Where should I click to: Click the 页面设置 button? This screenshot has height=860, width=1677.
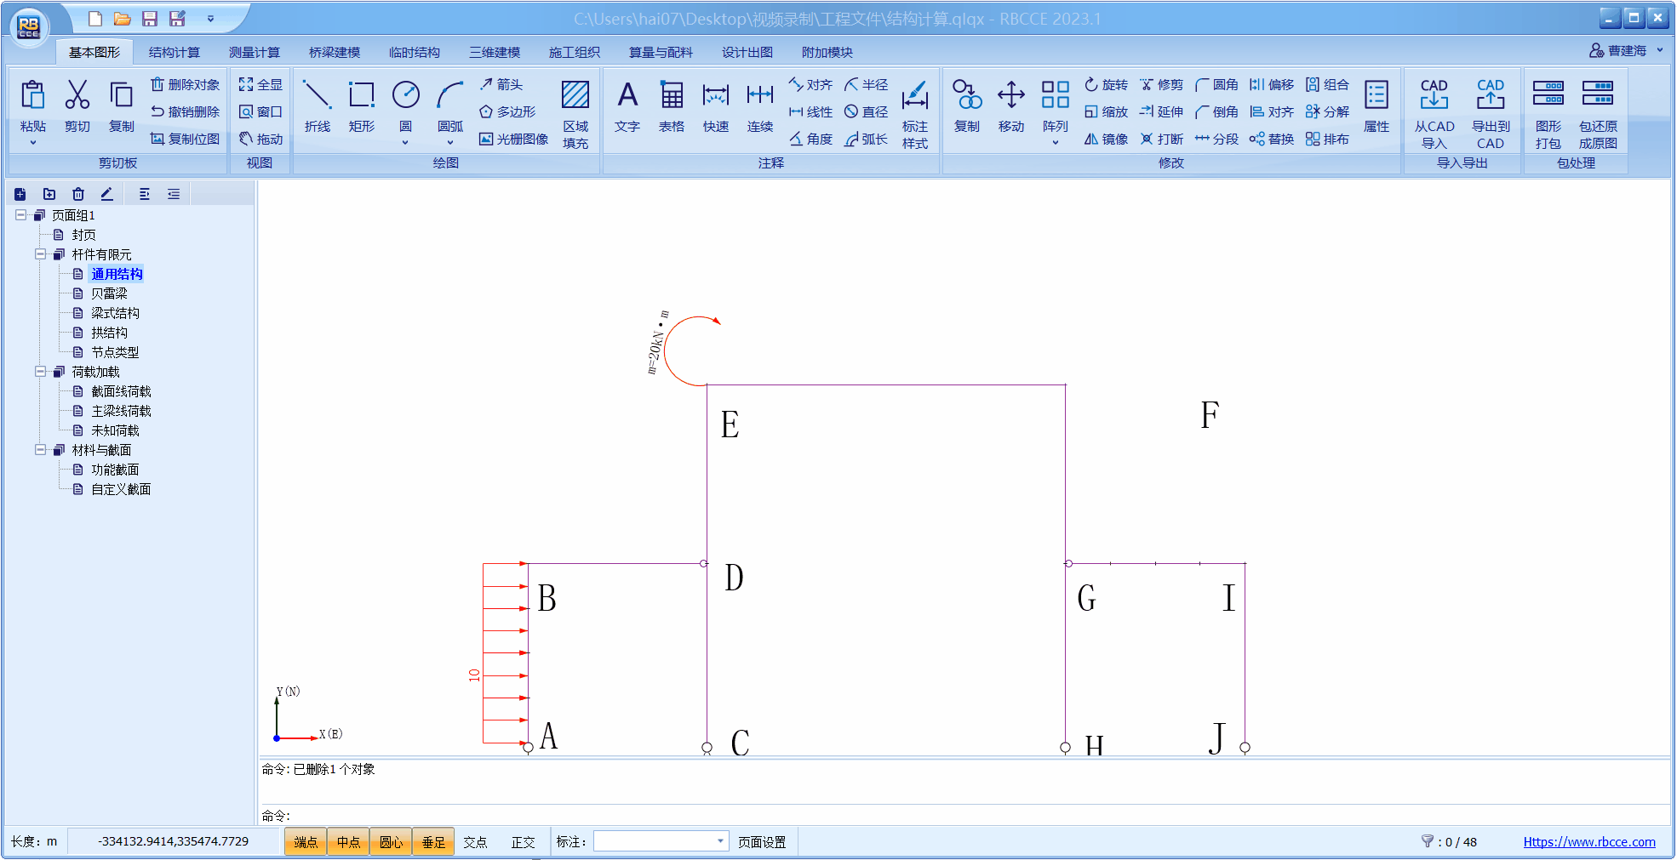(761, 842)
